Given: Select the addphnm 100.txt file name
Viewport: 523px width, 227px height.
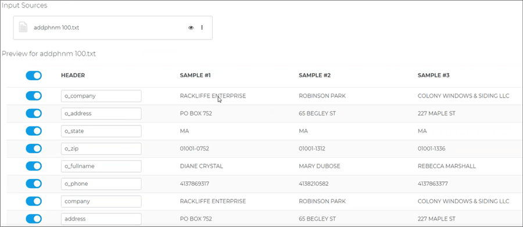Looking at the screenshot, I should (x=56, y=28).
